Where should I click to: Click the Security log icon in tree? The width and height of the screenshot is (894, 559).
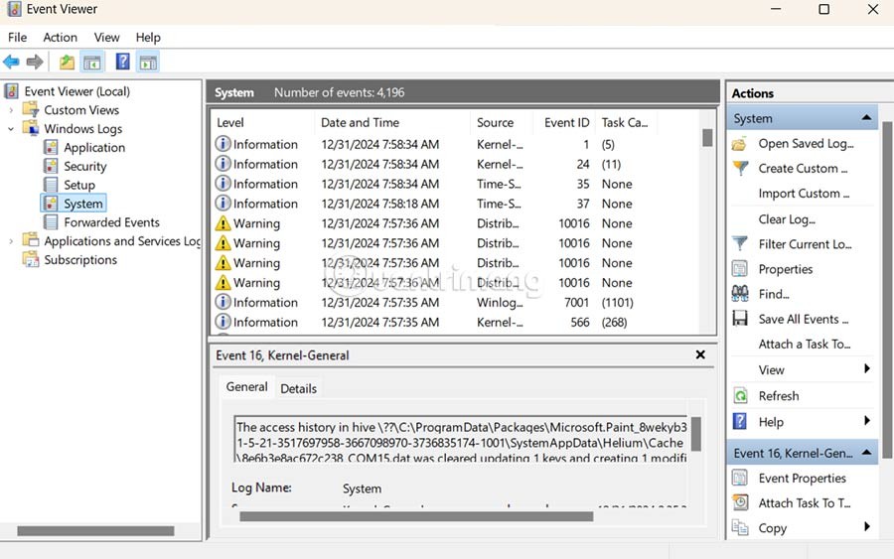51,166
